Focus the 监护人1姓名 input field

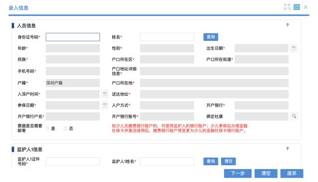pyautogui.click(x=167, y=161)
